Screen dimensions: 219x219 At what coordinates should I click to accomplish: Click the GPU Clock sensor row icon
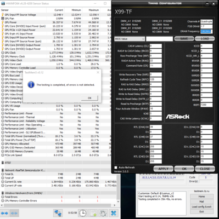click(x=3, y=53)
